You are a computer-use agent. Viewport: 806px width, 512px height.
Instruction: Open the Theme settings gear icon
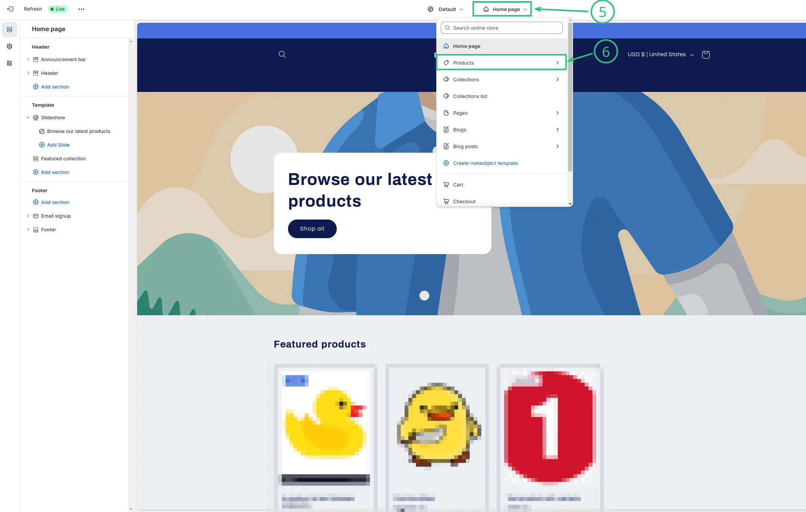point(10,46)
